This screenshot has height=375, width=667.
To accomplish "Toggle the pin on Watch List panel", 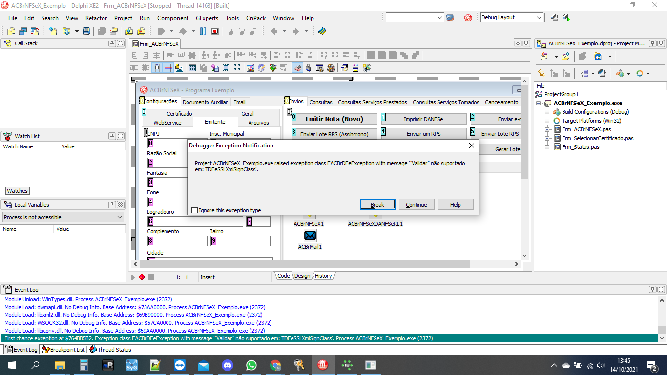I will point(112,136).
